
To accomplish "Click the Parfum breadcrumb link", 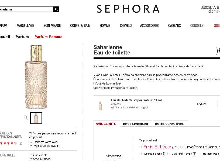I will (x=22, y=37).
